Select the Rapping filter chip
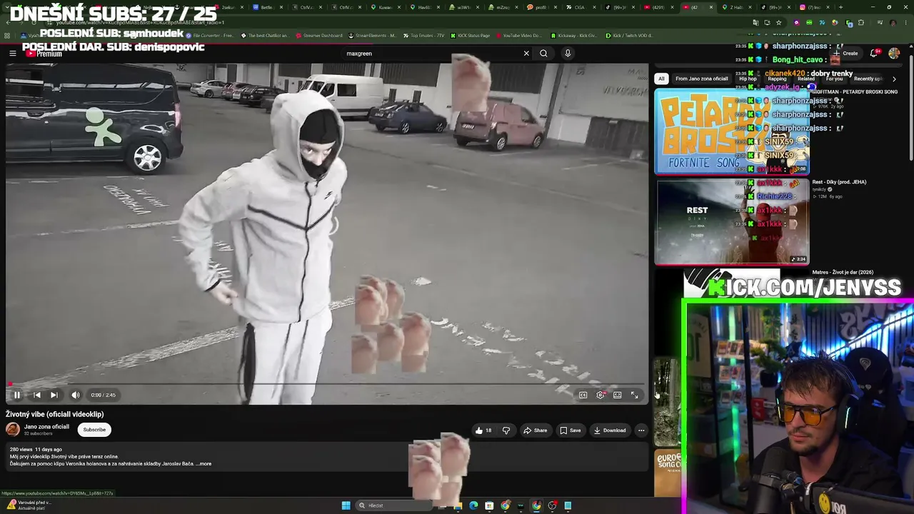 [777, 79]
